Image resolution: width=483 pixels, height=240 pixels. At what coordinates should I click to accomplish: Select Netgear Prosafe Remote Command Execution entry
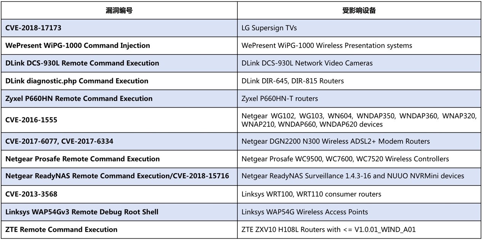(119, 159)
